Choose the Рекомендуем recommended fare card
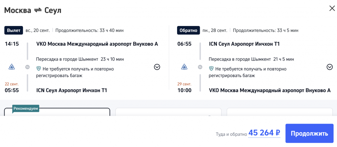Screen dimensions: 337x147 pyautogui.click(x=57, y=112)
